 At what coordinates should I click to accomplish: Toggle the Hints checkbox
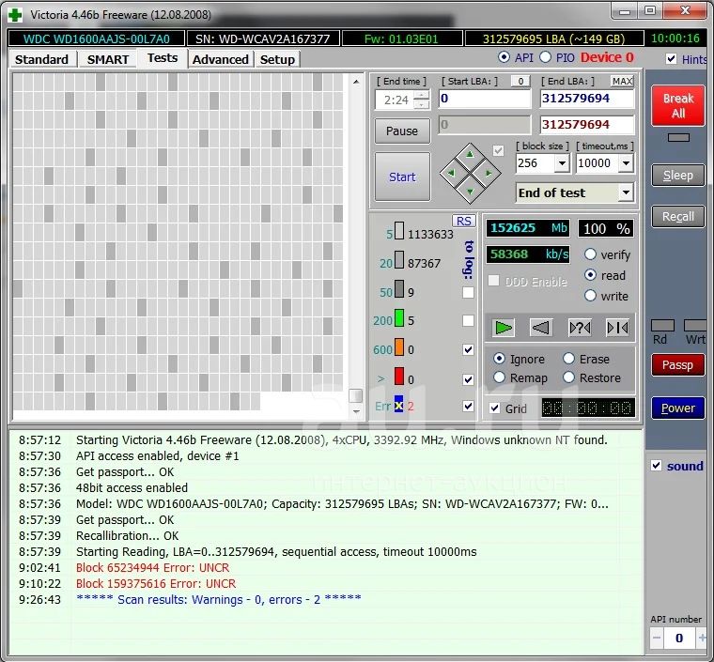point(671,59)
